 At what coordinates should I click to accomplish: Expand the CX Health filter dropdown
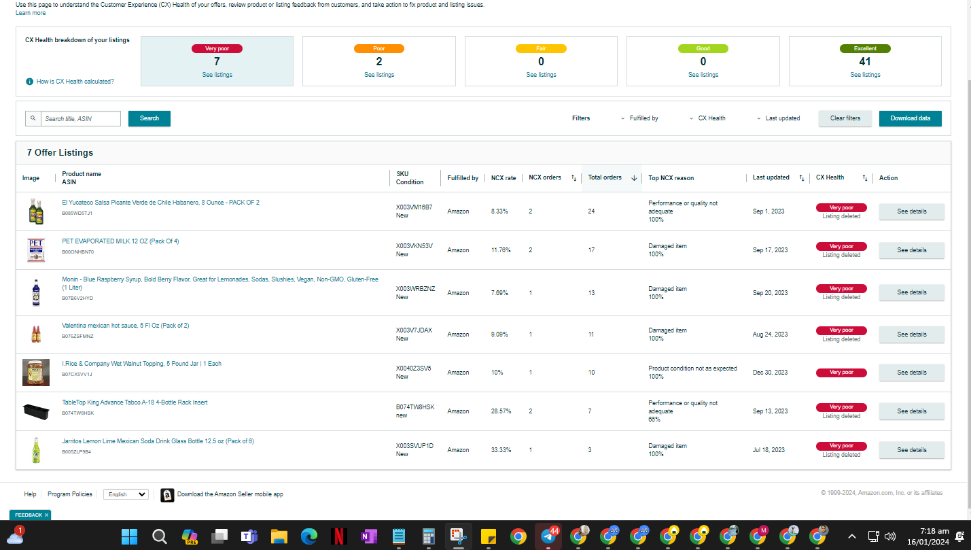pyautogui.click(x=707, y=118)
